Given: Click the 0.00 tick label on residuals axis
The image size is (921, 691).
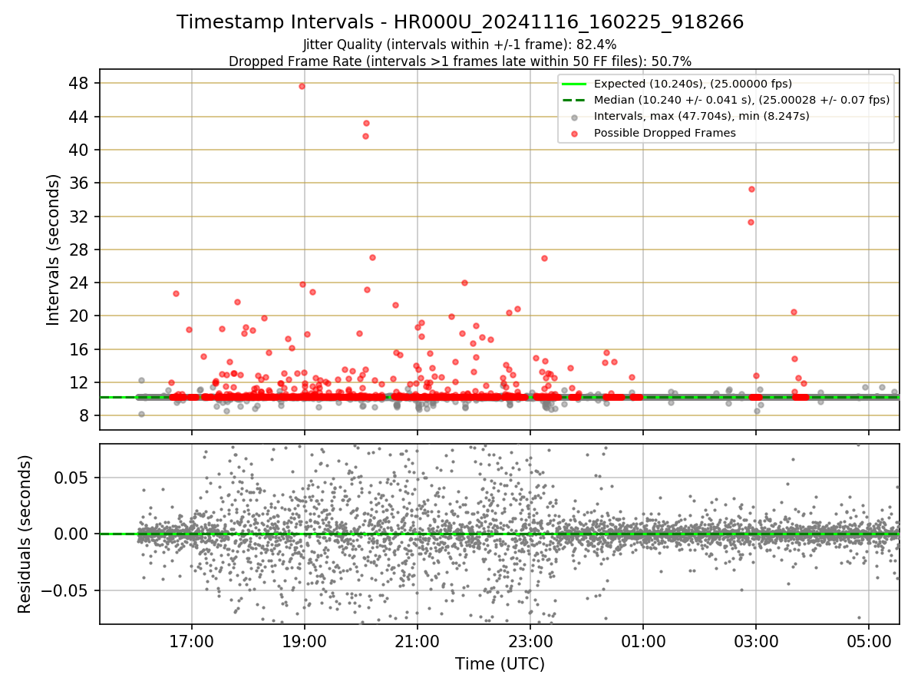Looking at the screenshot, I should tap(72, 534).
